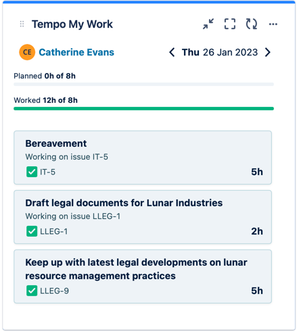Click the IT-5 green checkmark icon

(32, 172)
